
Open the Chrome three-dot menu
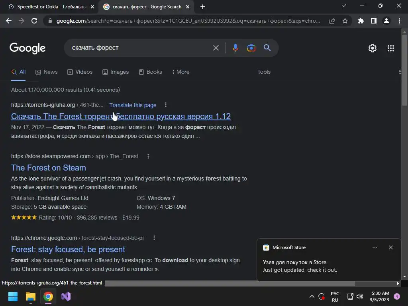[x=399, y=21]
